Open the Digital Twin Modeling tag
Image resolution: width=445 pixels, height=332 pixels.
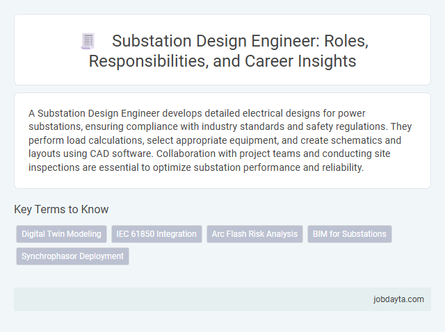click(x=61, y=234)
